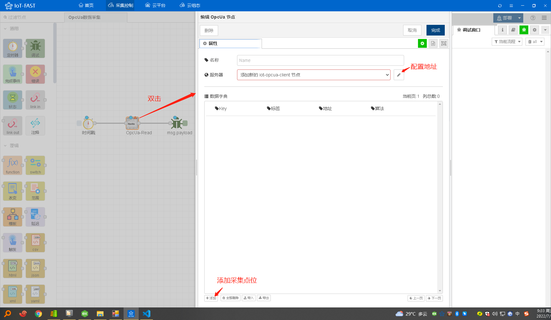This screenshot has height=320, width=551.
Task: Trigger the 时间戳 inject node button
Action: (79, 123)
